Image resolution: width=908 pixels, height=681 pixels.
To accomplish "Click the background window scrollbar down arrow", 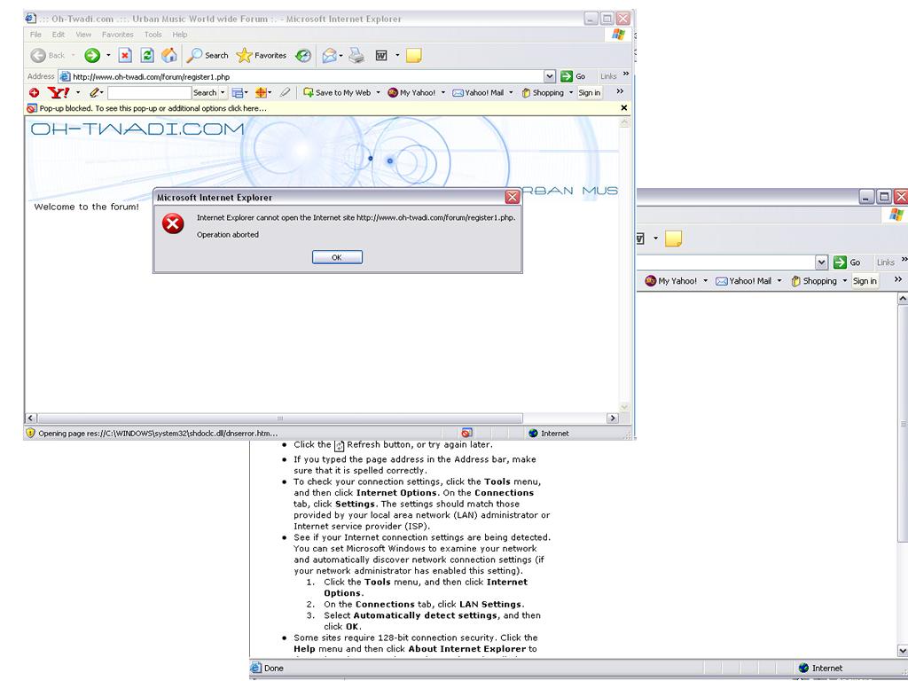I will (902, 650).
